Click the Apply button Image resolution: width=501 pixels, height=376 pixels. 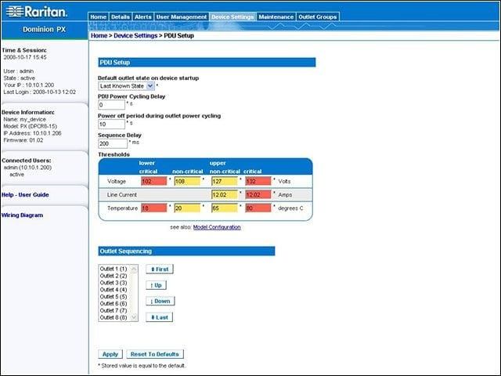[110, 354]
